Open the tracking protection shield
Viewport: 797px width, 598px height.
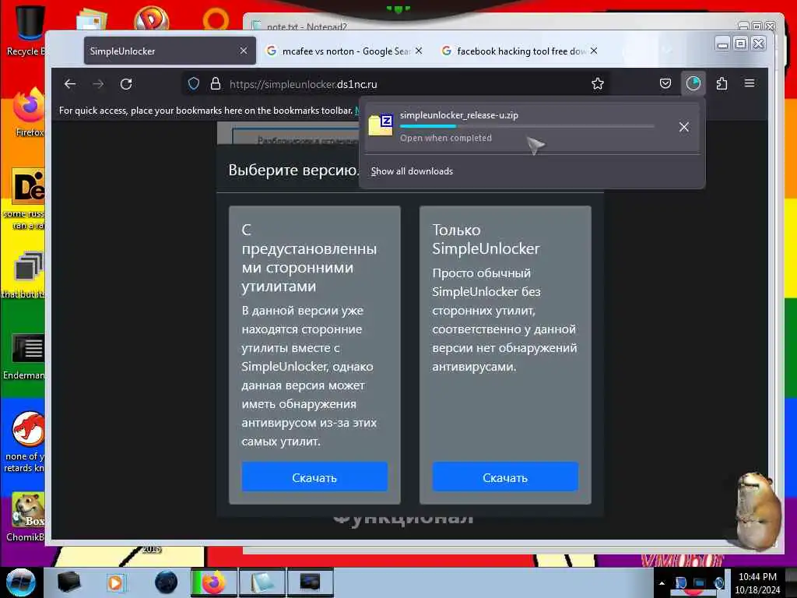coord(194,84)
